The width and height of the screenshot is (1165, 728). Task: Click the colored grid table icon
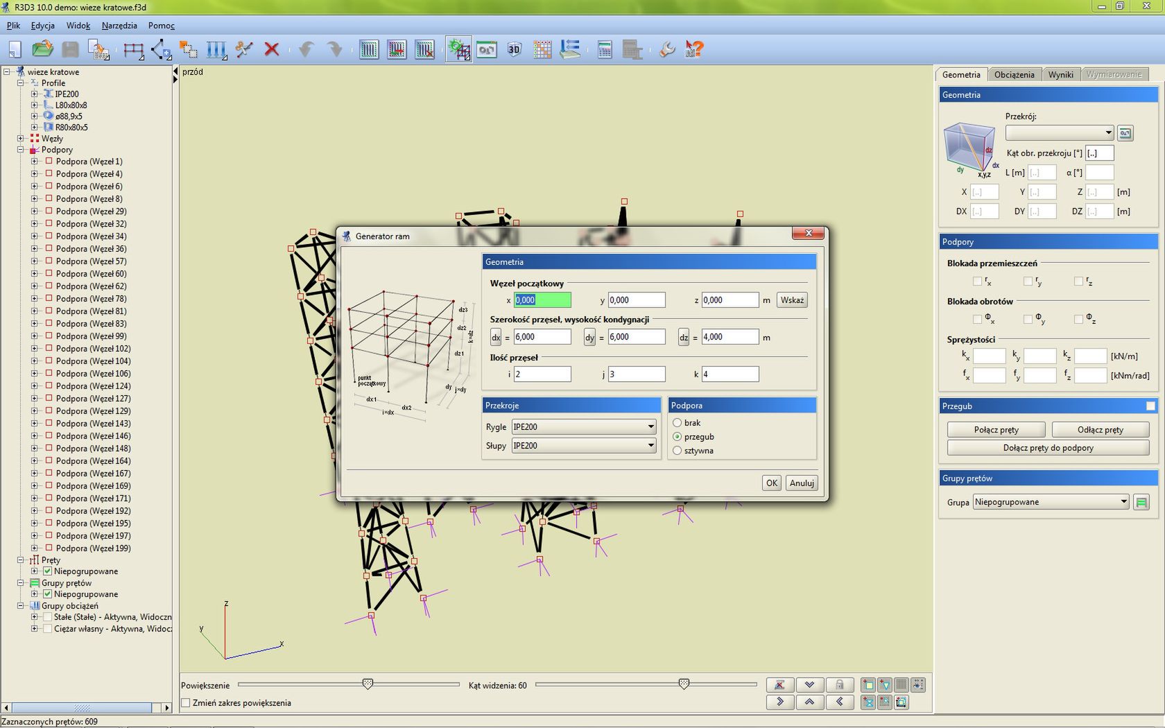tap(542, 49)
